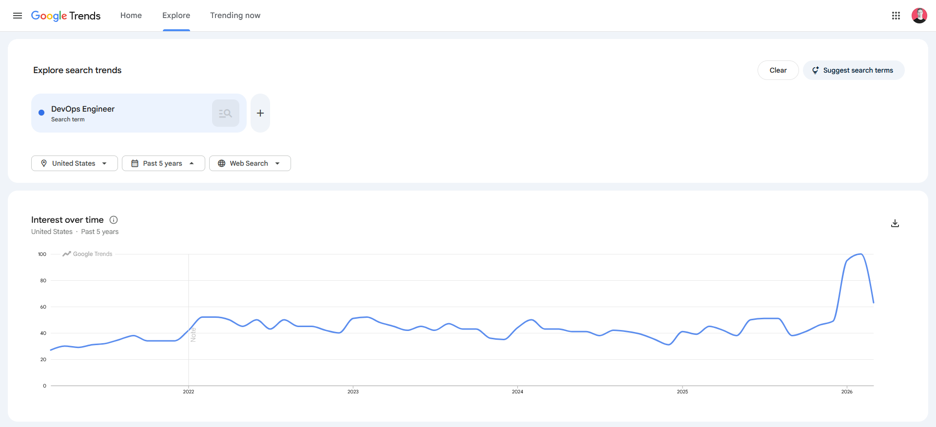Click the peak point of the trend line
Viewport: 936px width, 427px height.
[861, 254]
